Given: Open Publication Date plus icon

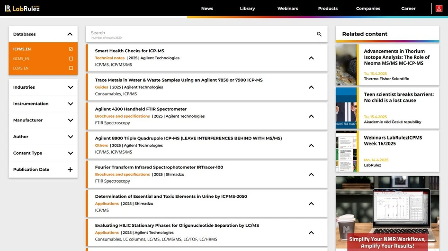Looking at the screenshot, I should 70,170.
